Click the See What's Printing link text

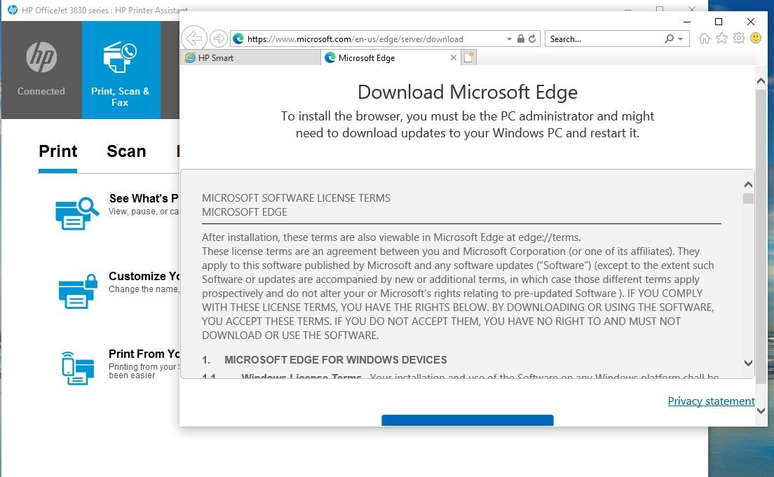144,198
